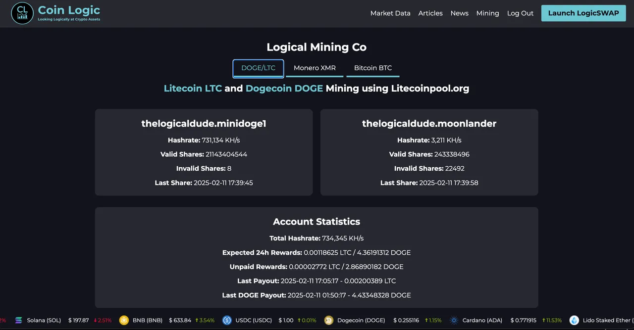The image size is (634, 330).
Task: Click Solana (SOL) name in ticker
Action: pyautogui.click(x=44, y=320)
